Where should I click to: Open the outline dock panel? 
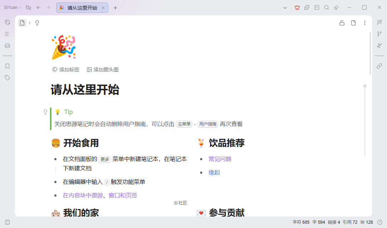pyautogui.click(x=8, y=34)
